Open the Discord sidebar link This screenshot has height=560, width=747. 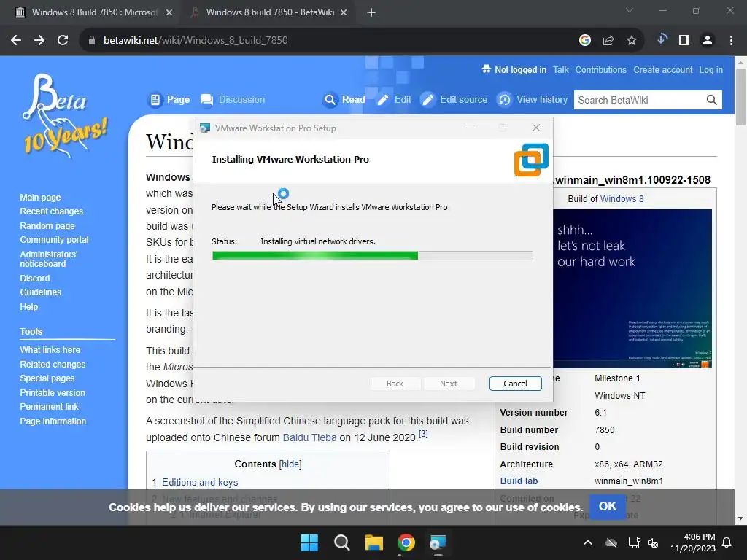[x=35, y=278]
